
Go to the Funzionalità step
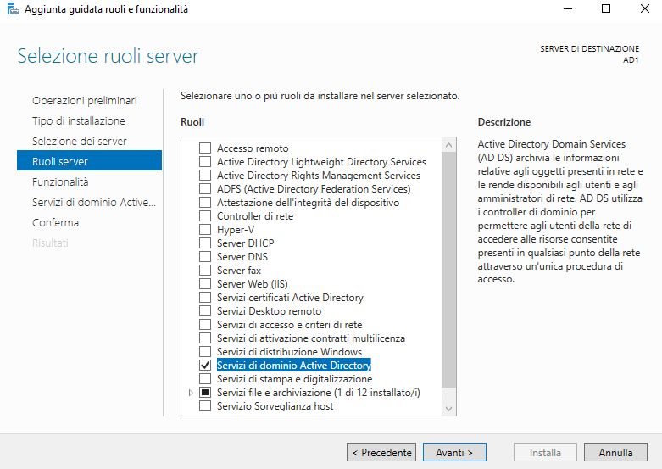point(60,182)
